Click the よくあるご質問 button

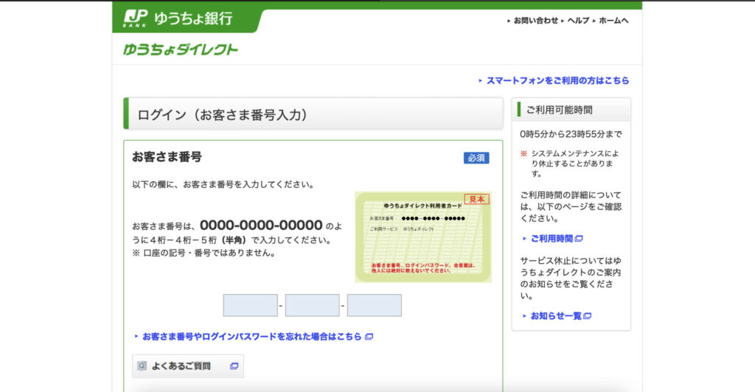click(188, 366)
